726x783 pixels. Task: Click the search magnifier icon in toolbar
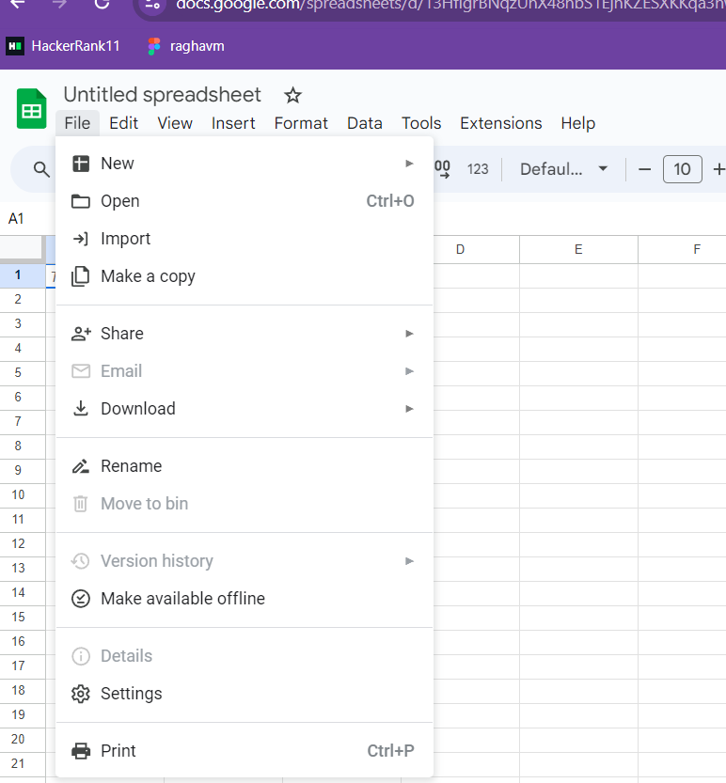[x=41, y=169]
